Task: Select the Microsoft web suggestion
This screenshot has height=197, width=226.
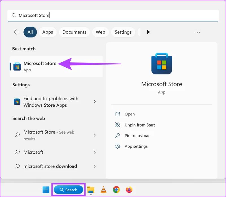Action: click(x=56, y=152)
